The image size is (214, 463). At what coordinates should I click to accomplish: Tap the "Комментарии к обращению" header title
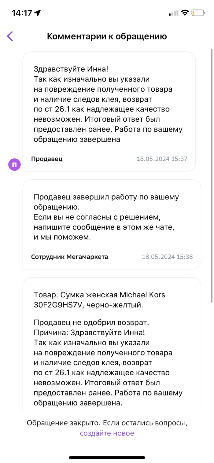(107, 36)
